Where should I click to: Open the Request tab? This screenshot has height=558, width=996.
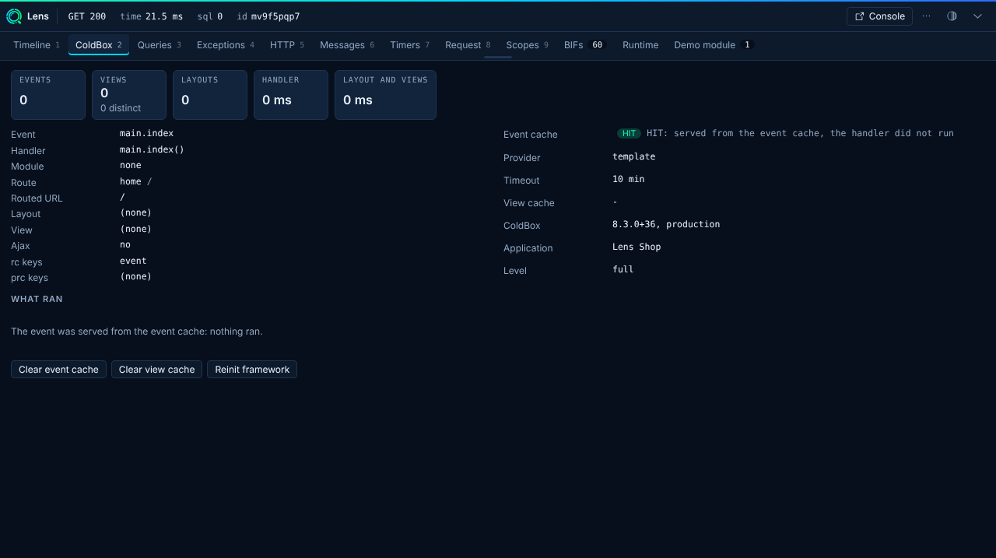click(x=468, y=45)
